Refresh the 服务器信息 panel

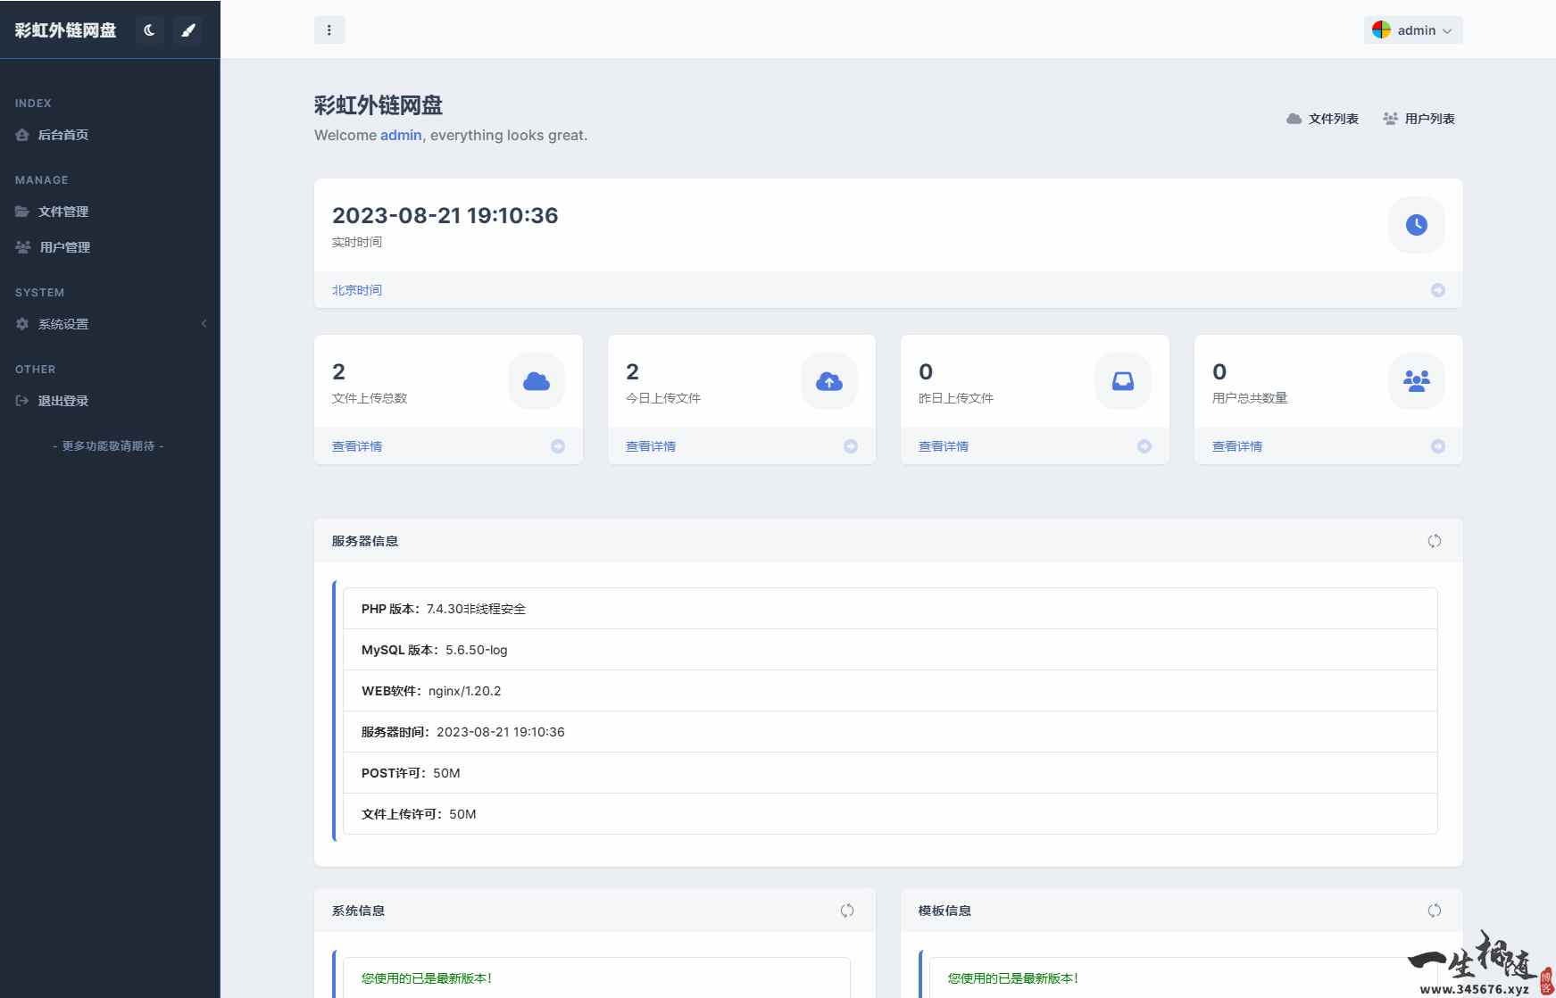tap(1435, 540)
